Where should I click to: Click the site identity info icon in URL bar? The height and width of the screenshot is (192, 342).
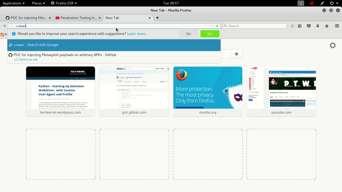tap(12, 26)
